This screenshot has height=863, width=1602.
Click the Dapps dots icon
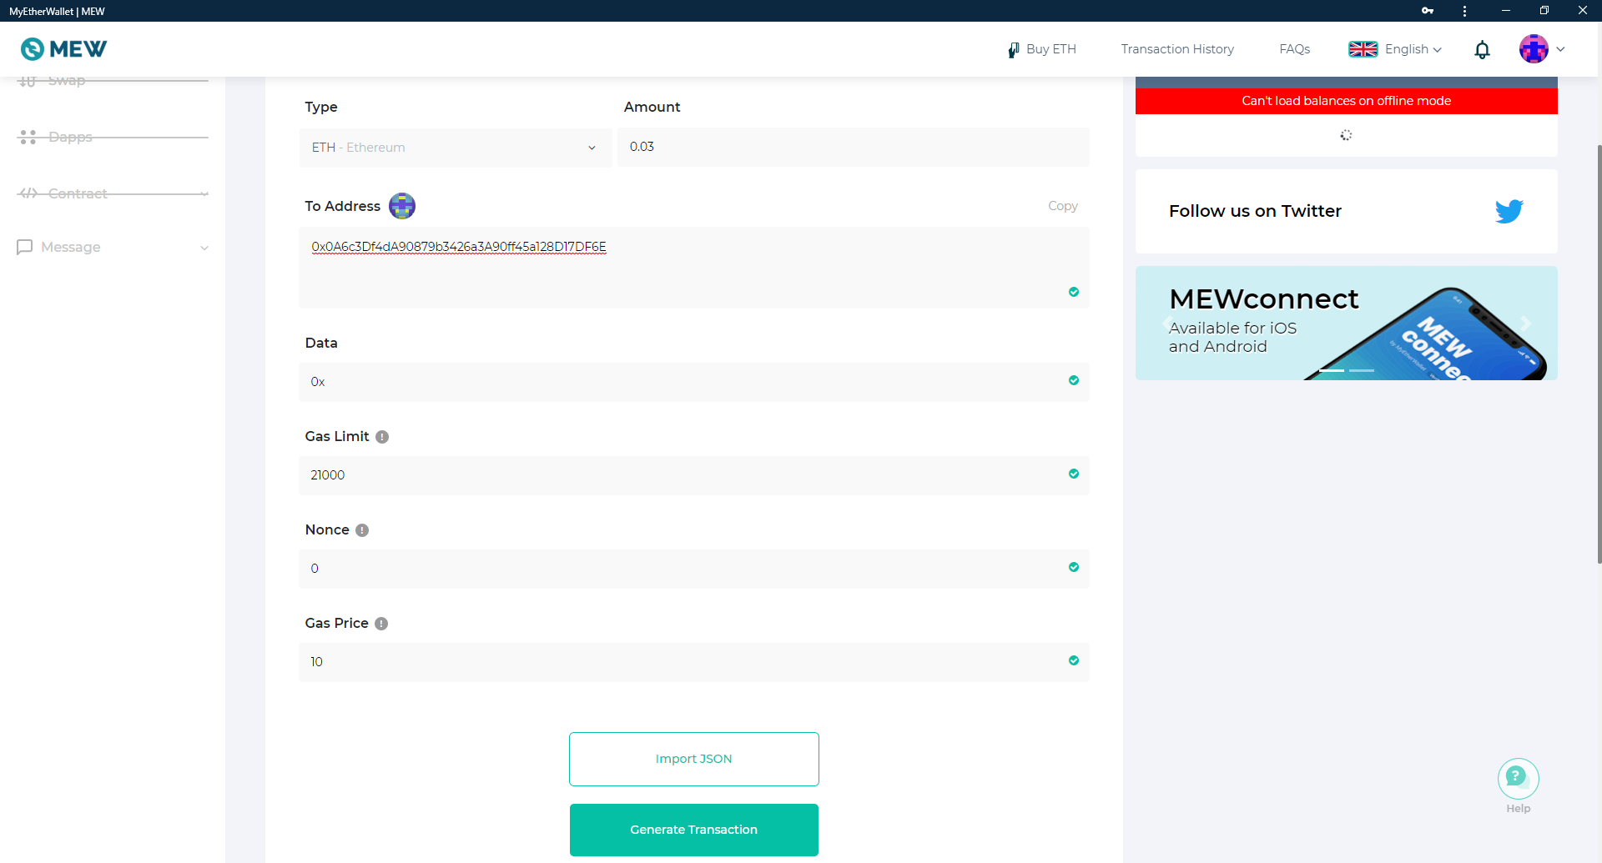[x=28, y=137]
